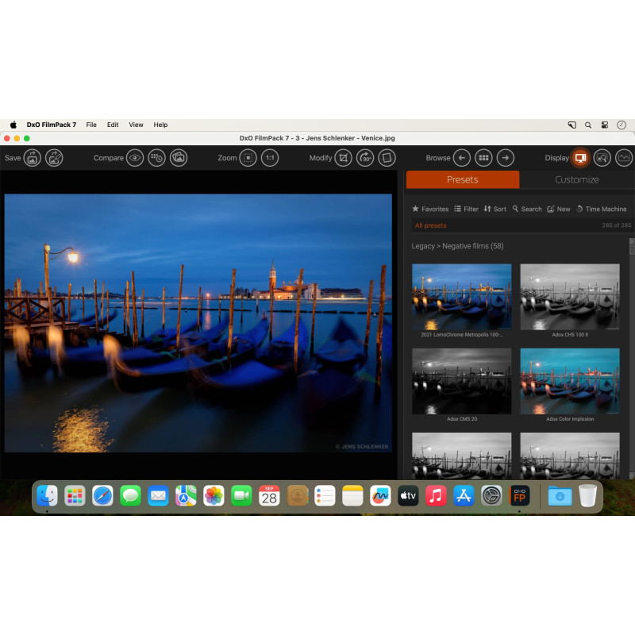Open Time Machine
Screen dimensions: 635x635
click(x=601, y=209)
